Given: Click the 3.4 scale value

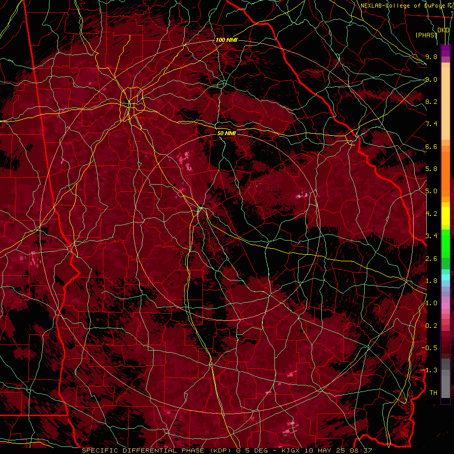Looking at the screenshot, I should click(431, 236).
